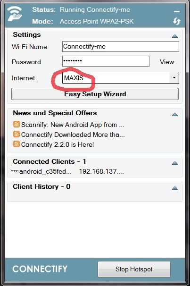Click the HTC device icon in clients
190x286 pixels.
tap(15, 171)
